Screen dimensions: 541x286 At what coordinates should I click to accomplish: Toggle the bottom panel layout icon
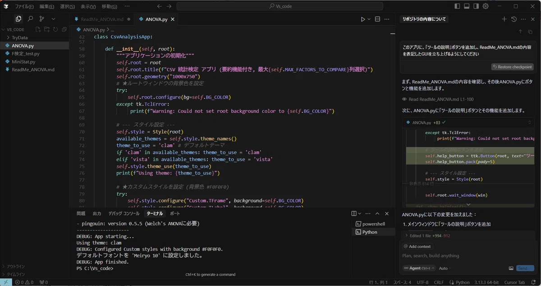pyautogui.click(x=467, y=6)
